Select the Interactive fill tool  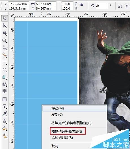click(x=4, y=136)
